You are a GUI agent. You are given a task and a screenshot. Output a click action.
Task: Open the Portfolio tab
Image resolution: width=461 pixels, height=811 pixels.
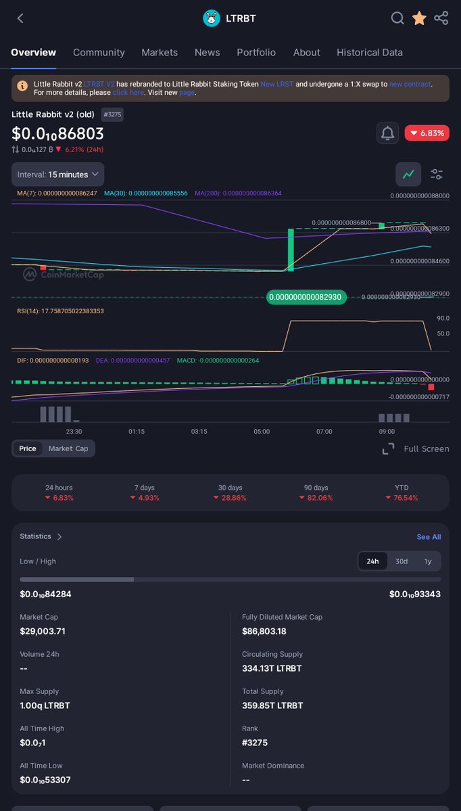(x=256, y=52)
